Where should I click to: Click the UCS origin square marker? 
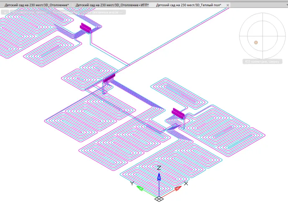tap(159, 199)
